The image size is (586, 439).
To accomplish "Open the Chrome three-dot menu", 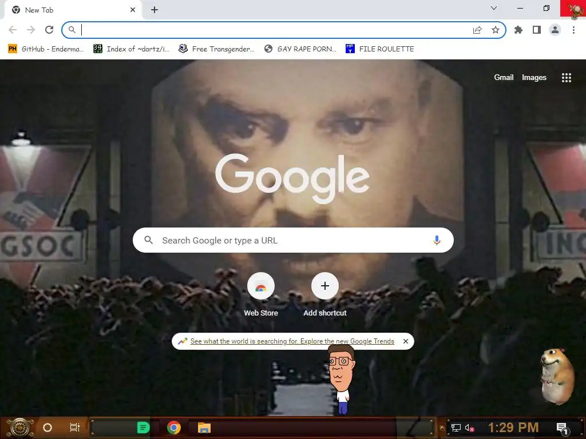I will click(573, 30).
